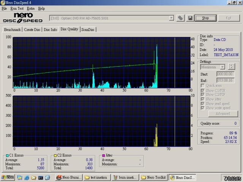The width and height of the screenshot is (243, 182).
Task: Switch to Nero Burning ROM taskbar item
Action: [x=69, y=177]
